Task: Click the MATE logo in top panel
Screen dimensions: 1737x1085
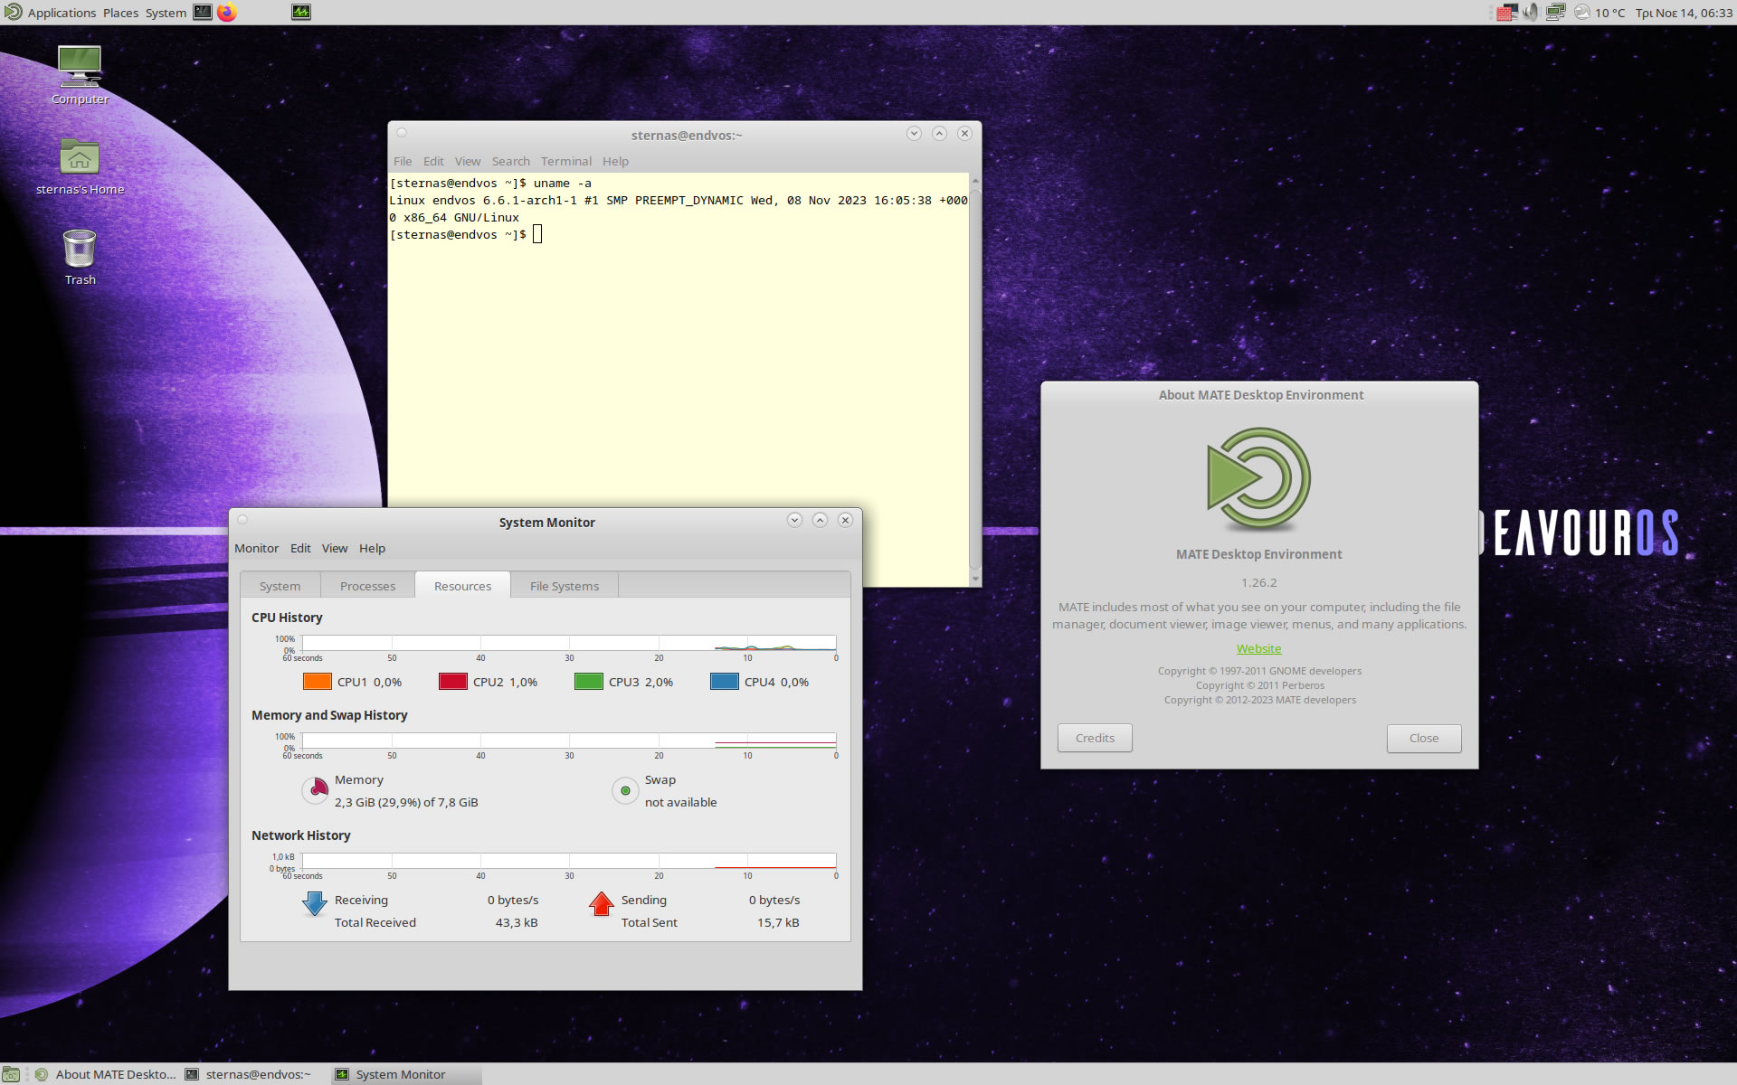Action: tap(13, 12)
